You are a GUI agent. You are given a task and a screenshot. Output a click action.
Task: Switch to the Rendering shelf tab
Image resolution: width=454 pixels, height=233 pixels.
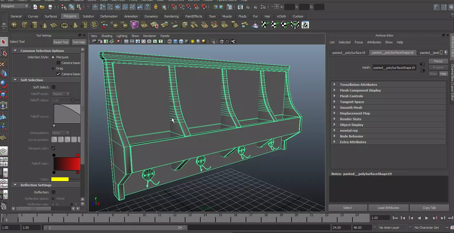[171, 16]
